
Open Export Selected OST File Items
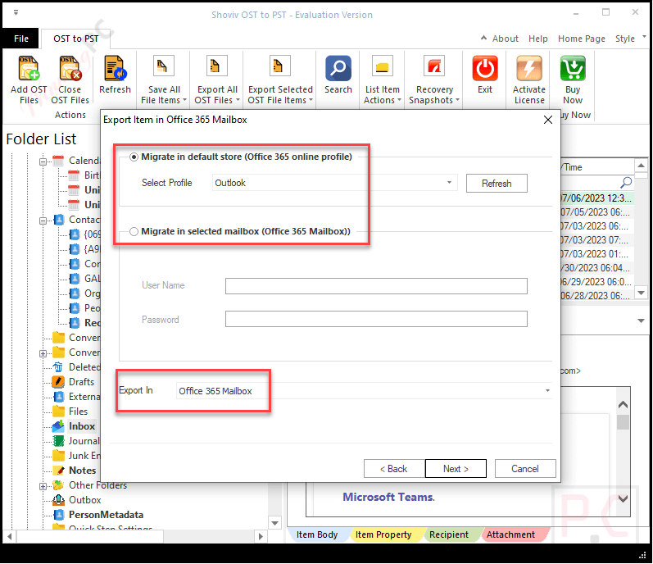click(280, 80)
